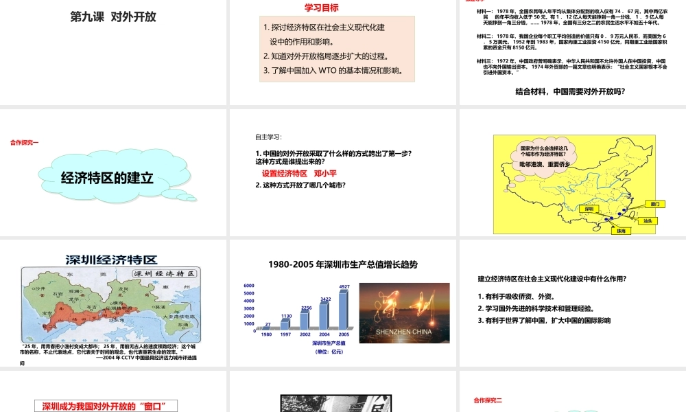Select the yellow China map slide
The image size is (686, 412).
pos(573,172)
